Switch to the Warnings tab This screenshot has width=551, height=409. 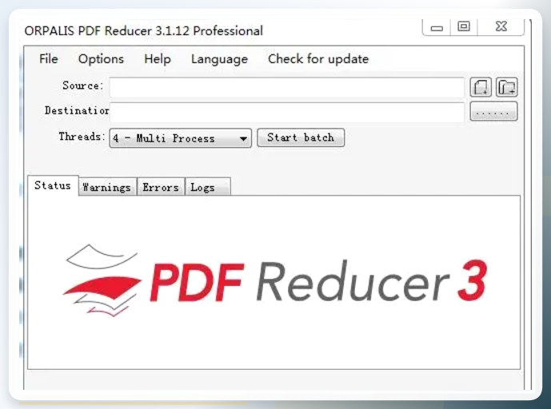(107, 187)
